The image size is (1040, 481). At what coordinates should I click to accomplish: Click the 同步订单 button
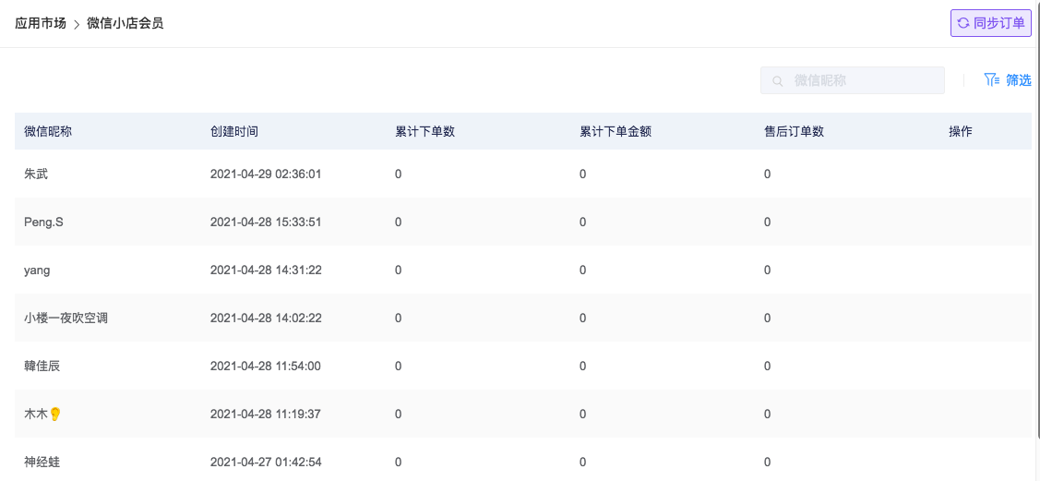991,23
